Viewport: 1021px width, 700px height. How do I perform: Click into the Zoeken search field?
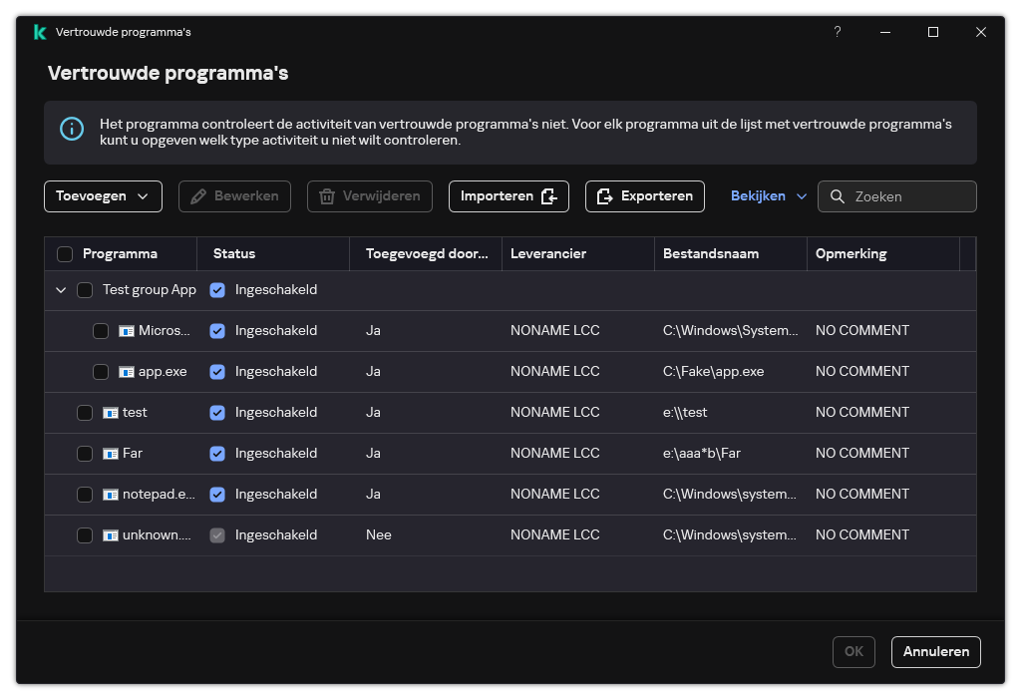click(x=909, y=196)
